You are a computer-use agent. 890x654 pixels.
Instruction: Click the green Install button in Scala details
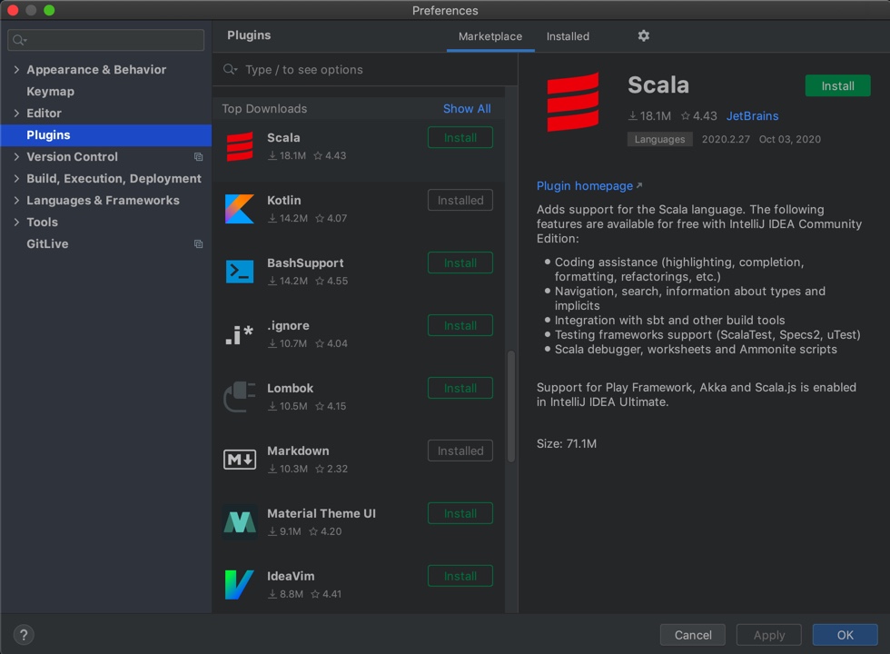click(x=837, y=85)
